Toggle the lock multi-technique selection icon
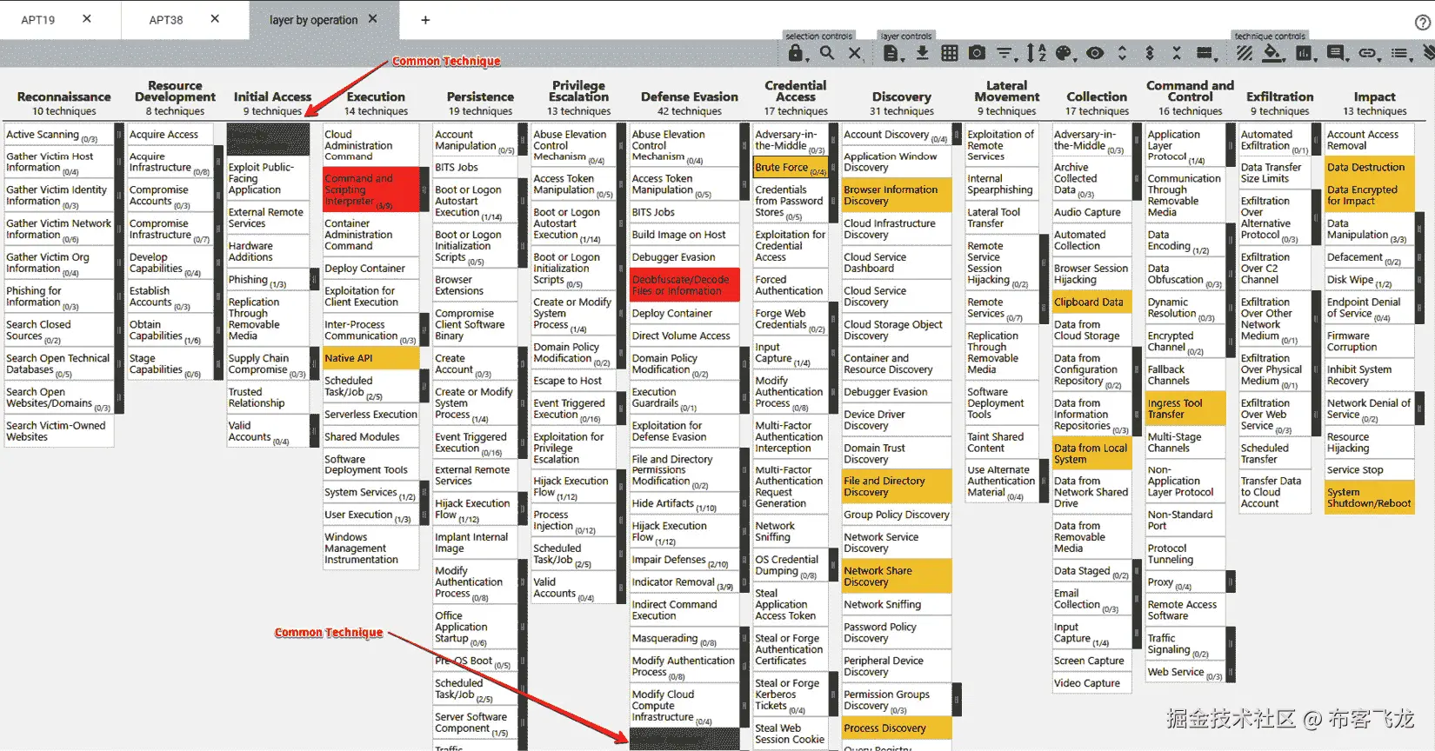Viewport: 1435px width, 751px height. click(x=795, y=53)
